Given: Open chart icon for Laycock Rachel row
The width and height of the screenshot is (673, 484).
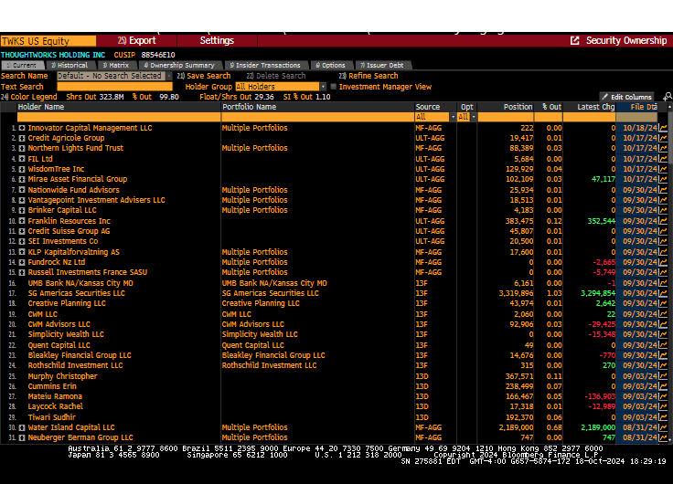Looking at the screenshot, I should pos(663,406).
